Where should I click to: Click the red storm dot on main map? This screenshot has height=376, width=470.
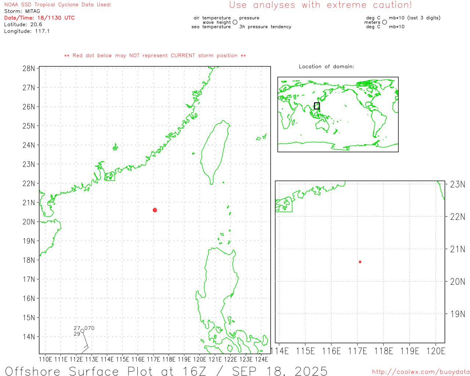155,210
